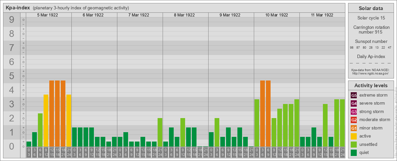Screen dimensions: 397x161
Task: Click the 11 Mar 12-15 light green bar
Action: pos(325,125)
